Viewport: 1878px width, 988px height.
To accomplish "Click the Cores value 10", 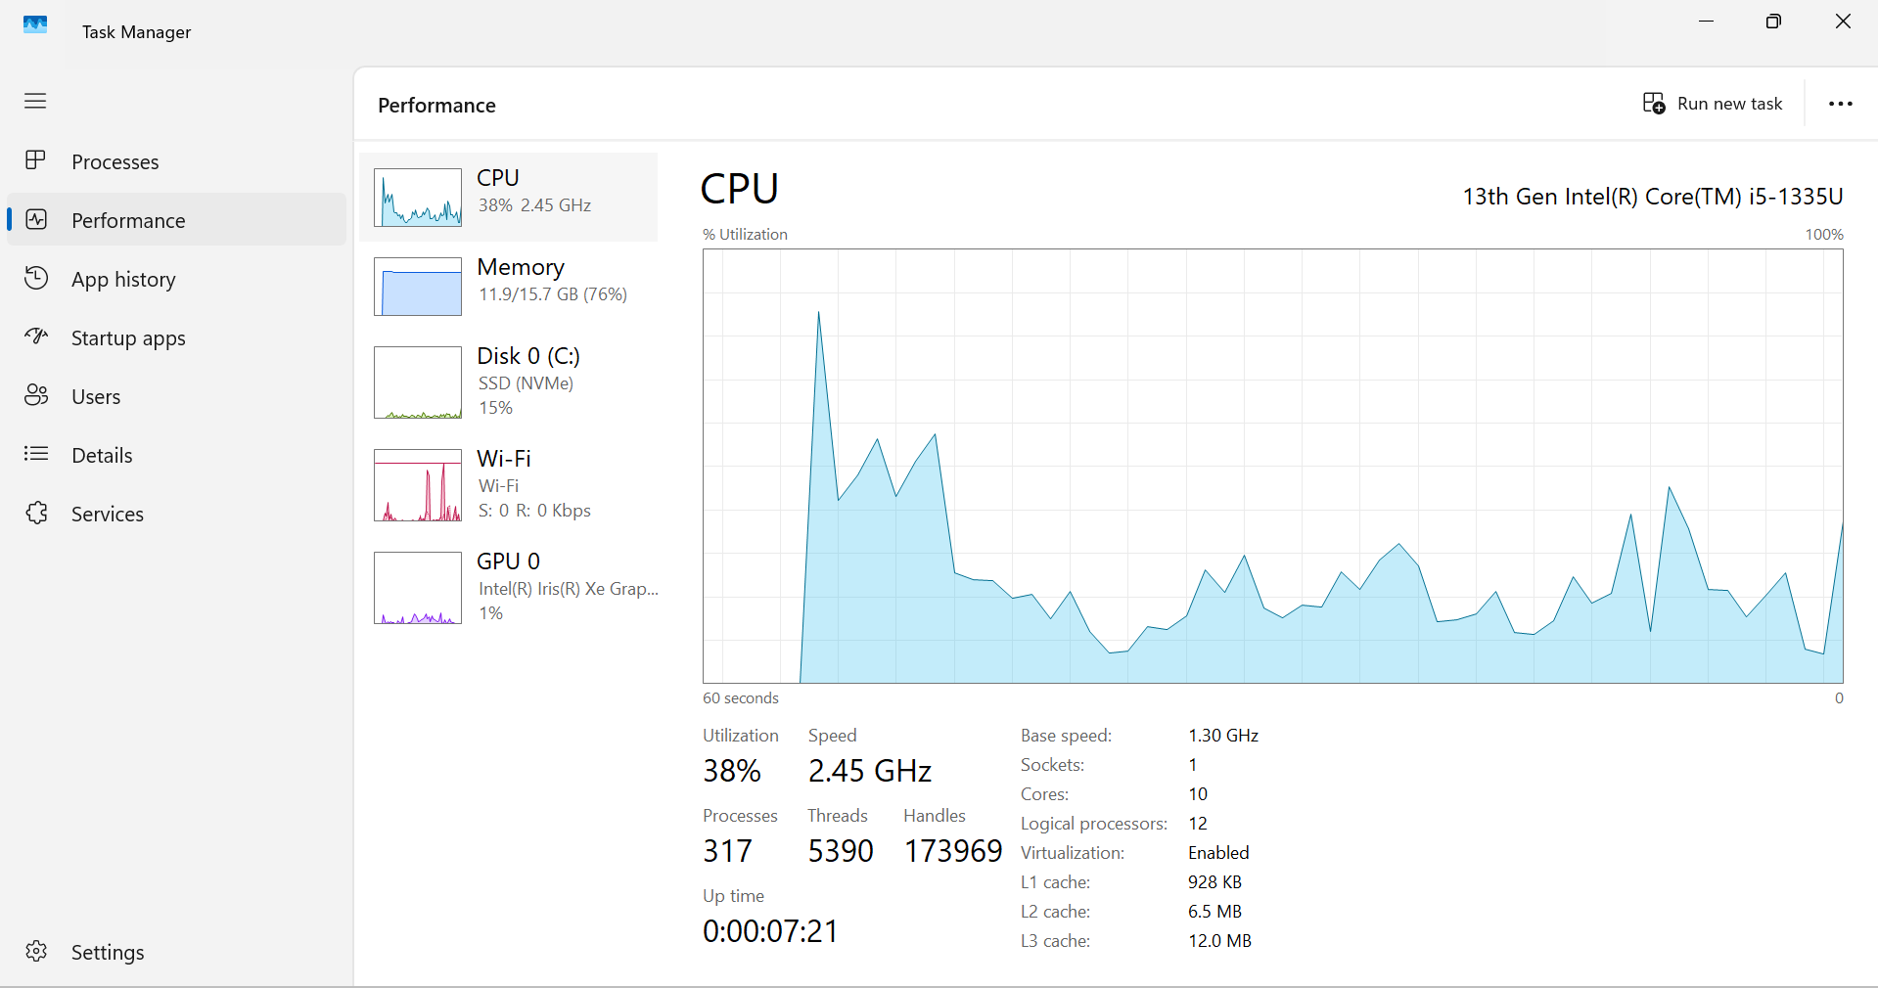I will pos(1198,794).
